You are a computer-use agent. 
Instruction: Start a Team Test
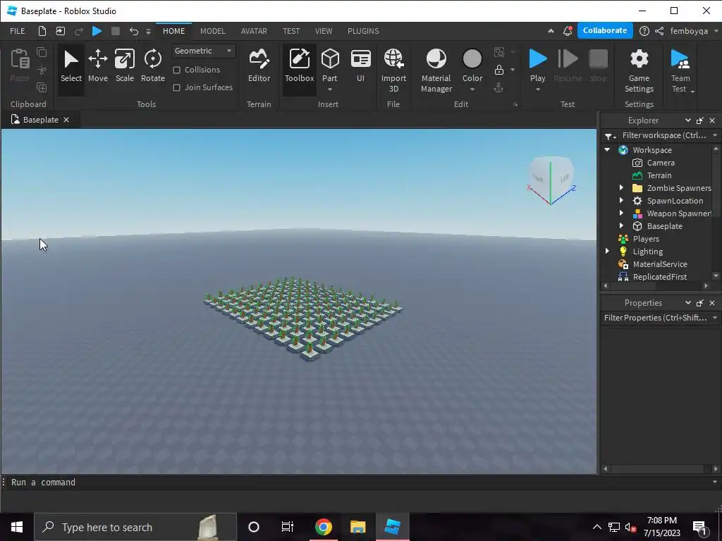(x=680, y=70)
